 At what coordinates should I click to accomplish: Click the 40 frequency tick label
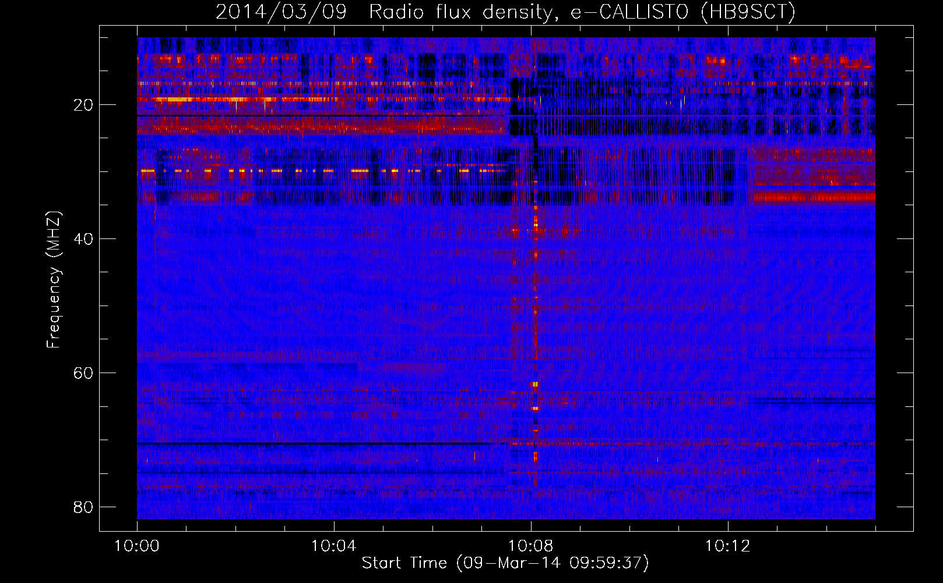[83, 239]
